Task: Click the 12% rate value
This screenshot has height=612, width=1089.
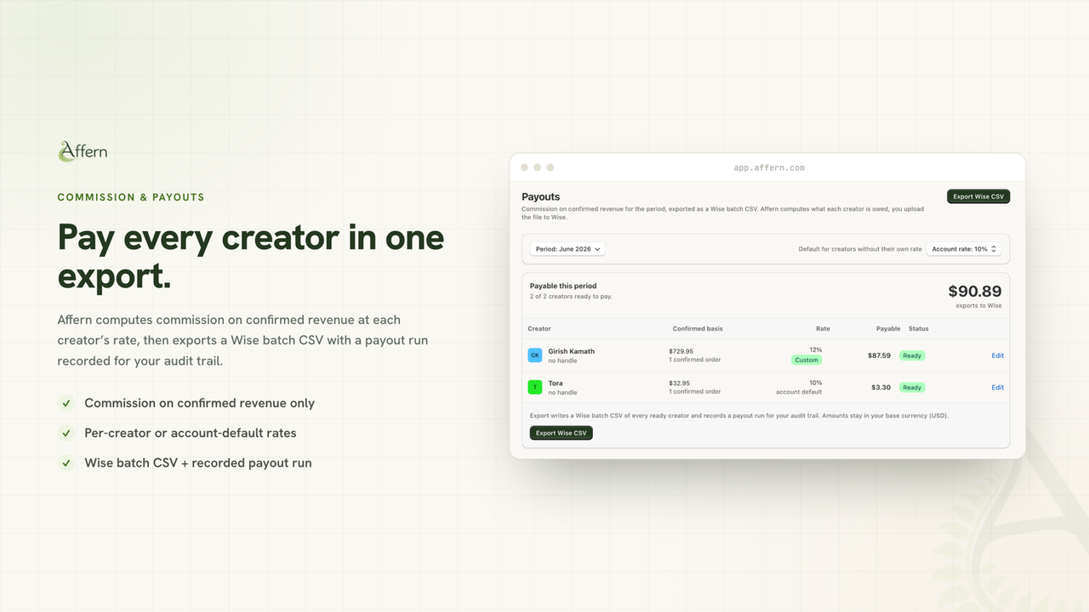Action: tap(816, 349)
